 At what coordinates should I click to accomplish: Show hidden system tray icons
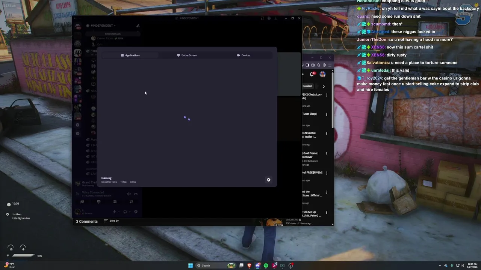(x=440, y=265)
